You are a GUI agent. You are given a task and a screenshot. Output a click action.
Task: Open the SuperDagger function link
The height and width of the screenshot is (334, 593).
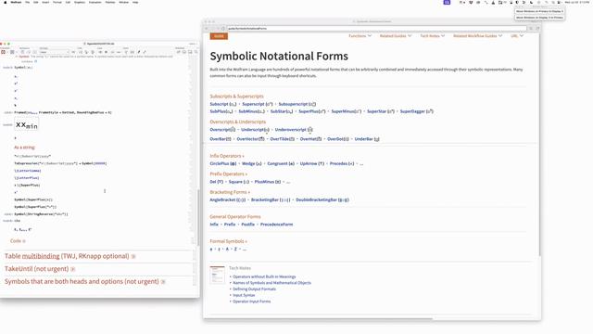click(417, 111)
